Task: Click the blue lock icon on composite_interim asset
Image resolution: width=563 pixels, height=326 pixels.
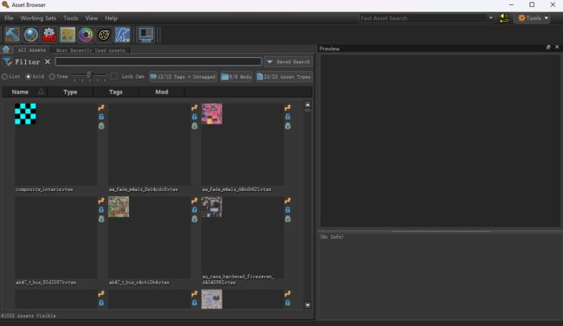Action: 101,117
